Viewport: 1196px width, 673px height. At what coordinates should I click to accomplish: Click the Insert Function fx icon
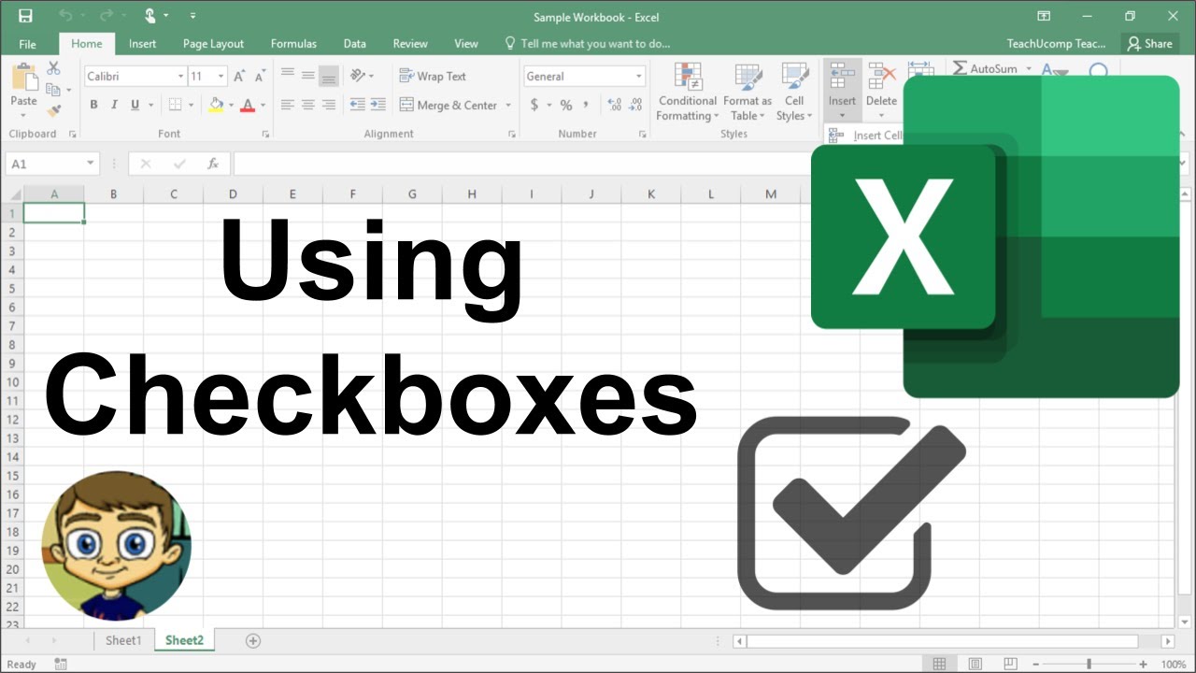tap(213, 164)
